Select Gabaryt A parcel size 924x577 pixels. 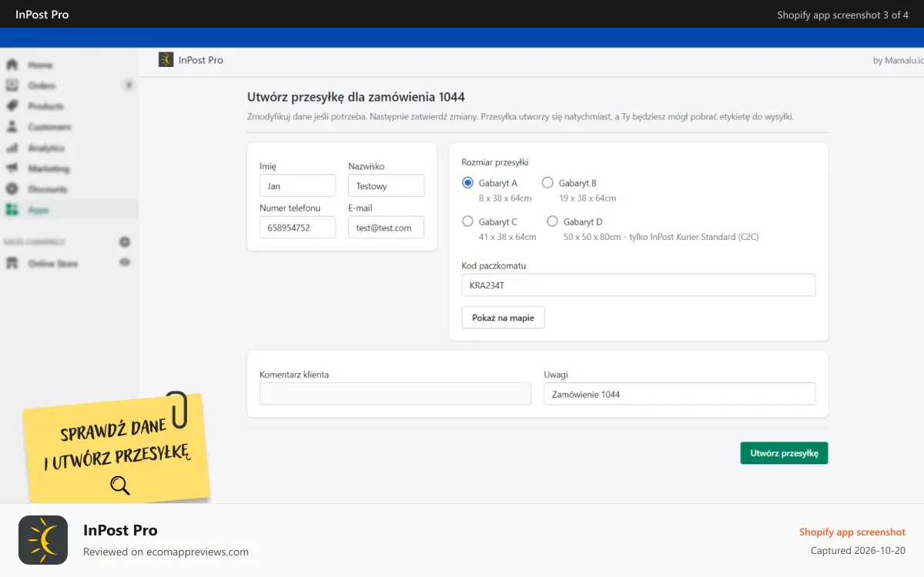467,183
